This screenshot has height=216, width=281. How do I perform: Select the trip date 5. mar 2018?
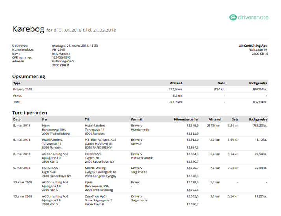pos(22,126)
